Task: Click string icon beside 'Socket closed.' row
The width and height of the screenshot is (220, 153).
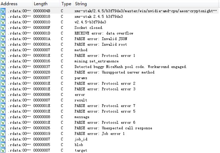Action: [3, 28]
